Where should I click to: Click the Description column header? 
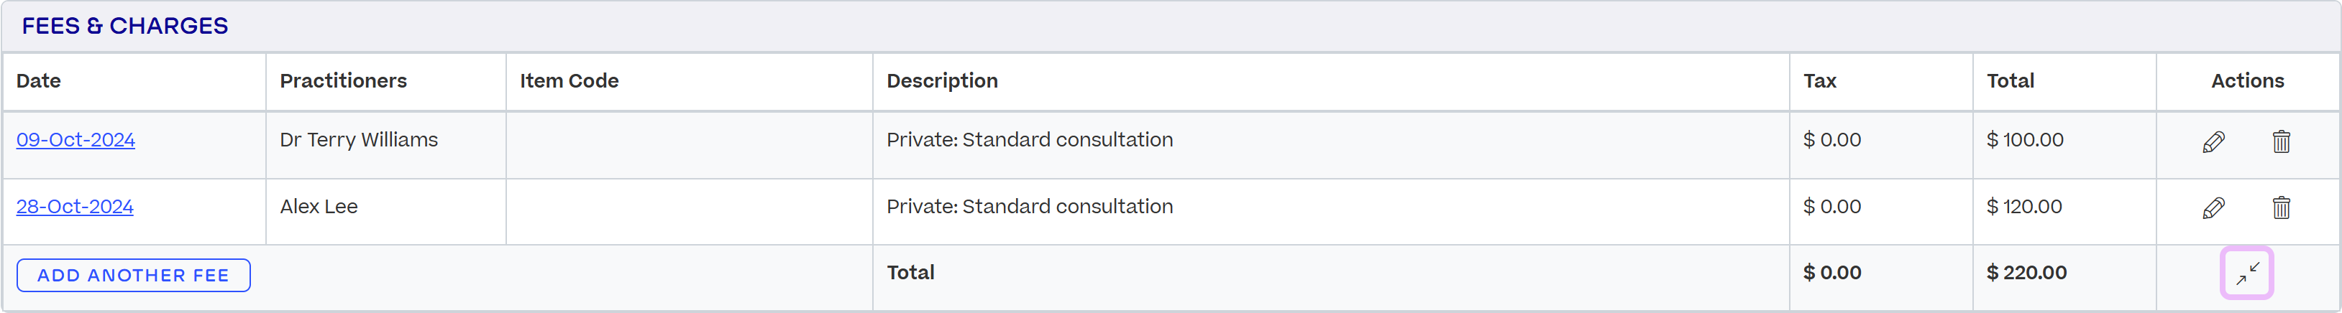(x=942, y=80)
